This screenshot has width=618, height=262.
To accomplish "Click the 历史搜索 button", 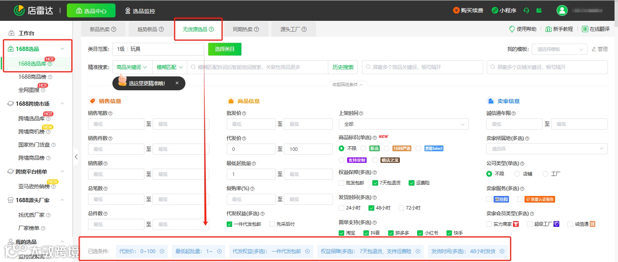I will pos(343,67).
